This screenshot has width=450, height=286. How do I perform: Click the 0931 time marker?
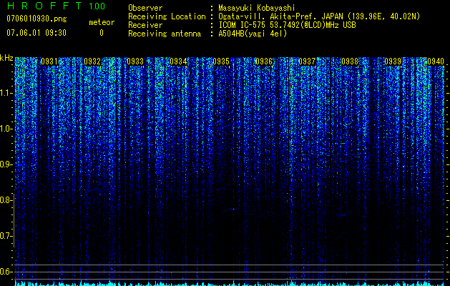49,61
